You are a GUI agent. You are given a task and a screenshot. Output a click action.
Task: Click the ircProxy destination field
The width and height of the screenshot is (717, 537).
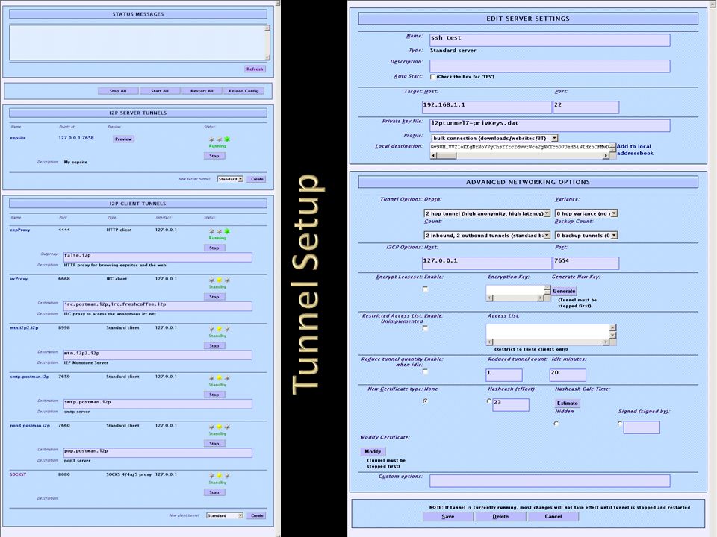[158, 306]
